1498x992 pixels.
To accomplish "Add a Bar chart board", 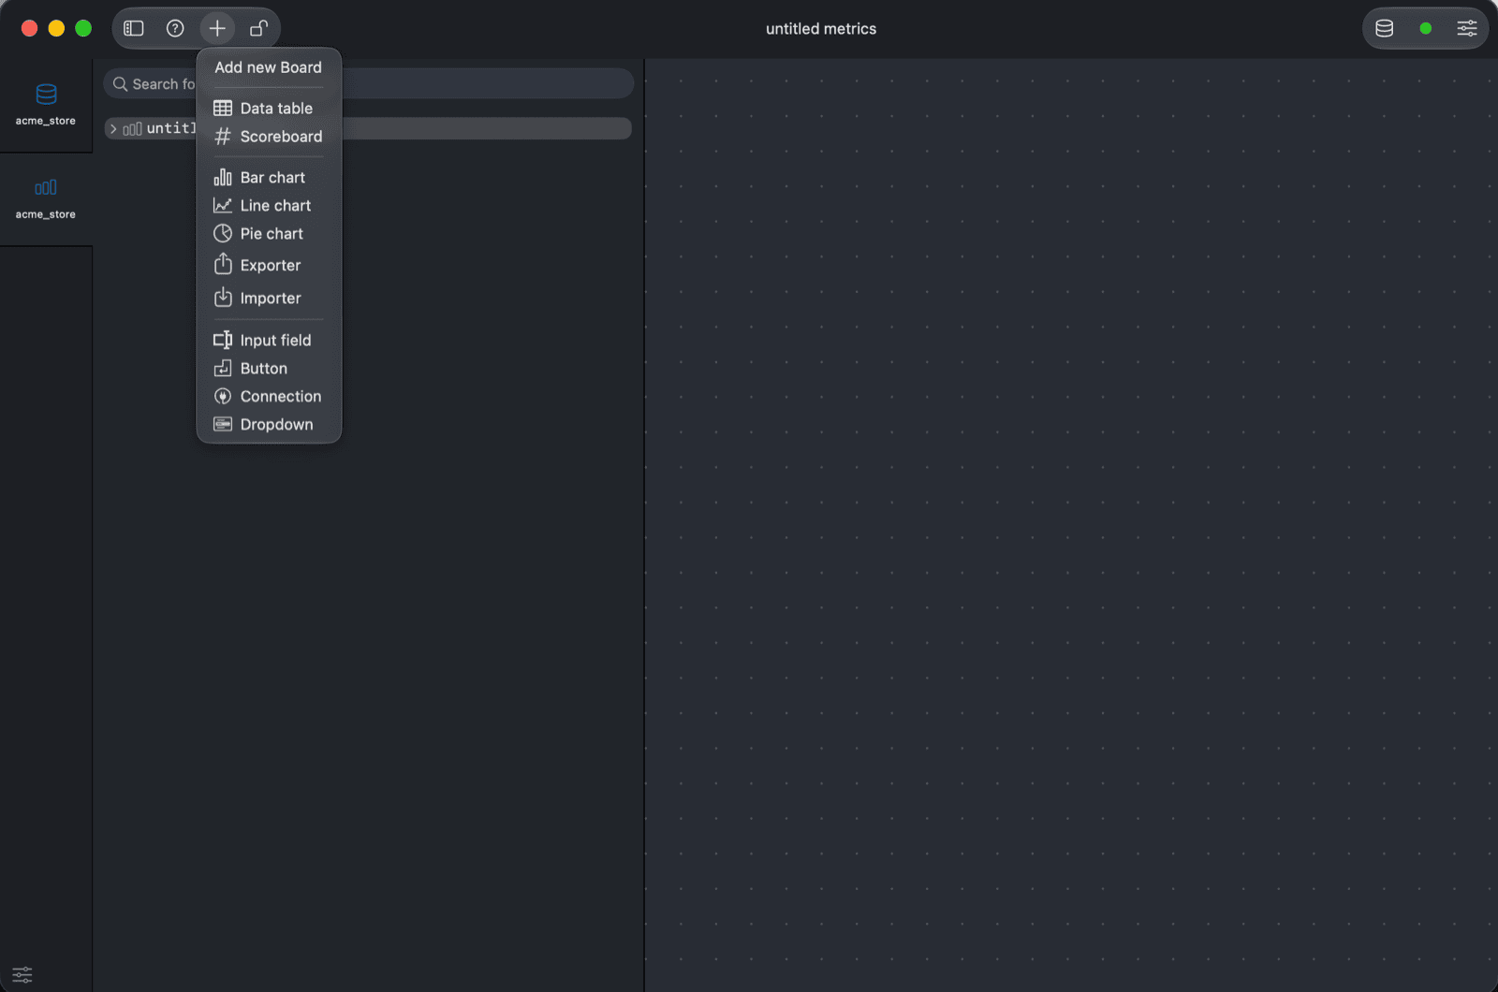I will 269,178.
